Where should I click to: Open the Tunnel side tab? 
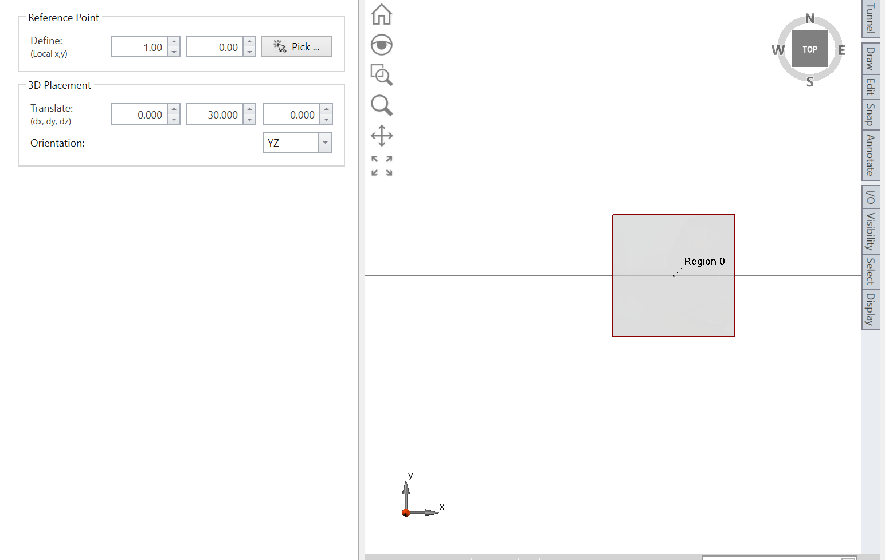(871, 18)
